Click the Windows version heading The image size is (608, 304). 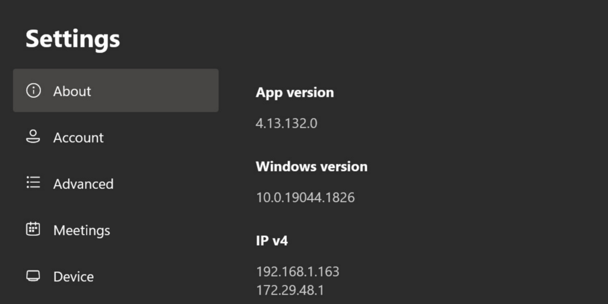(x=312, y=166)
